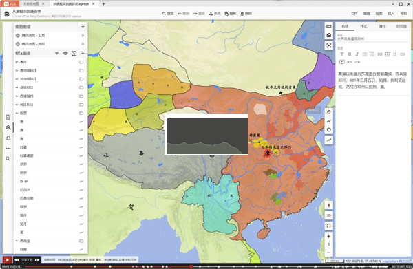Select the measure ruler tool on the map
This screenshot has width=413, height=269.
pyautogui.click(x=329, y=26)
